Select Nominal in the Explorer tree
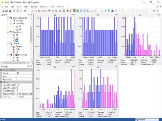Screen dimensions: 162x121 [19, 21]
